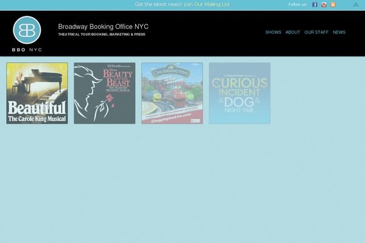Open the OUR STAFF menu item

[x=316, y=32]
